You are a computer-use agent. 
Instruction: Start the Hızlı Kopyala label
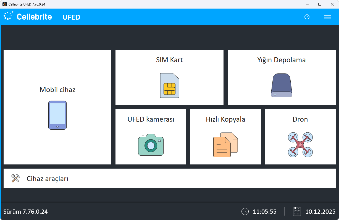click(x=225, y=119)
